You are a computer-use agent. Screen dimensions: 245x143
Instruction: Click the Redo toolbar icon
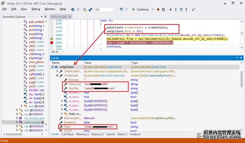coord(127,9)
